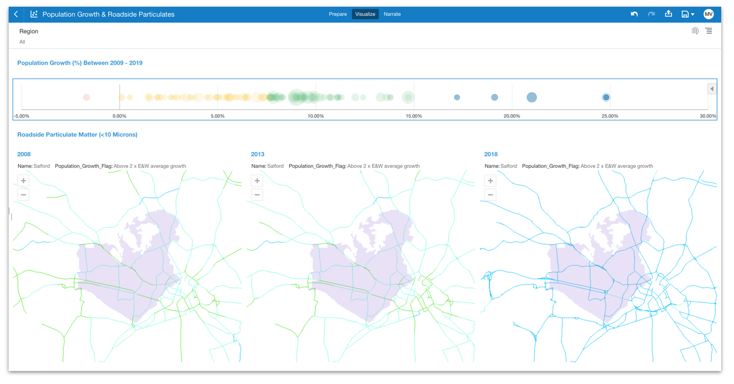734x384 pixels.
Task: Click the save disk icon
Action: [x=684, y=14]
